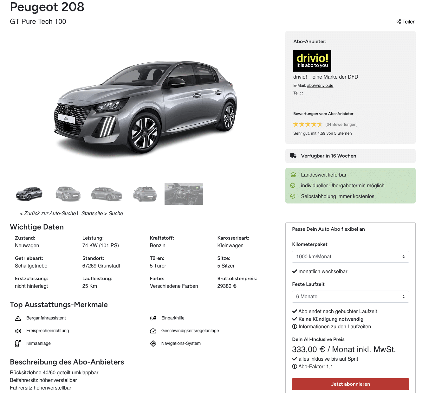Viewport: 435px width, 393px height.
Task: Open Informationen zu den Laufzeiten link
Action: [335, 327]
